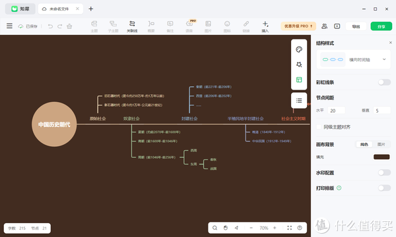This screenshot has width=396, height=237.
Task: Click the search magnifier in zoom bar
Action: [214, 228]
